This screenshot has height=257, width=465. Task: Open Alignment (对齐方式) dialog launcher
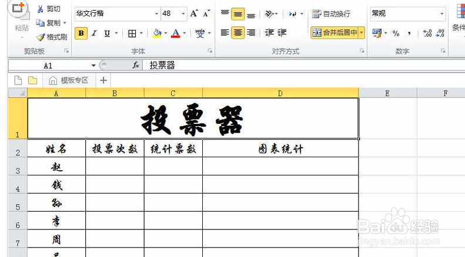click(362, 51)
